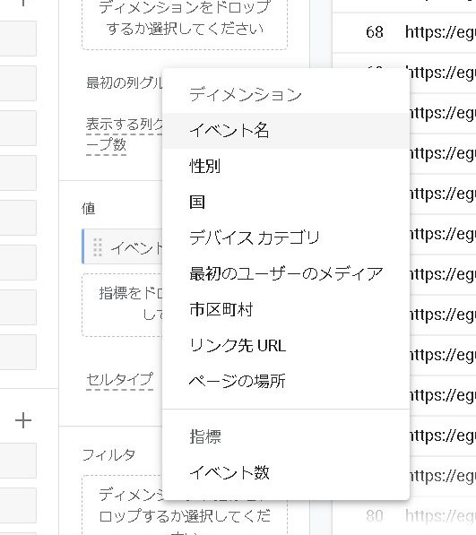The height and width of the screenshot is (535, 476).
Task: Click the filter dimension drop zone
Action: (185, 505)
